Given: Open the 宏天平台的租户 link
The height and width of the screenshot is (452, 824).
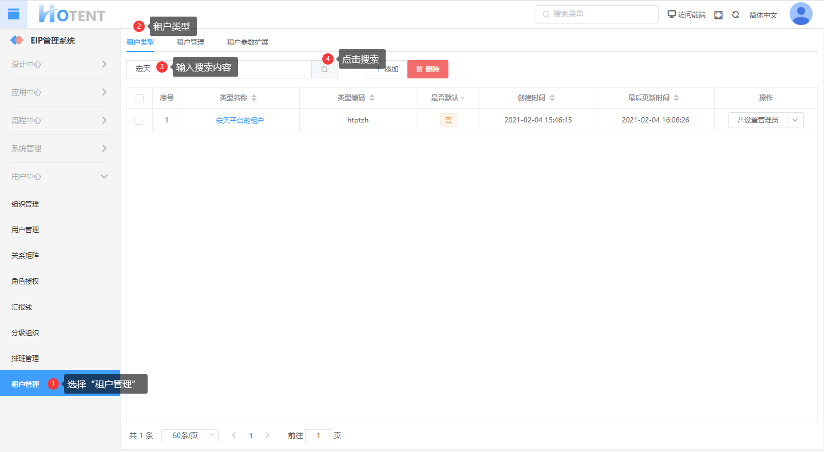Looking at the screenshot, I should (x=240, y=121).
